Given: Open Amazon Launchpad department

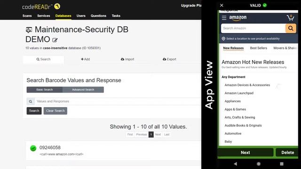Looking at the screenshot, I should click(x=239, y=93).
